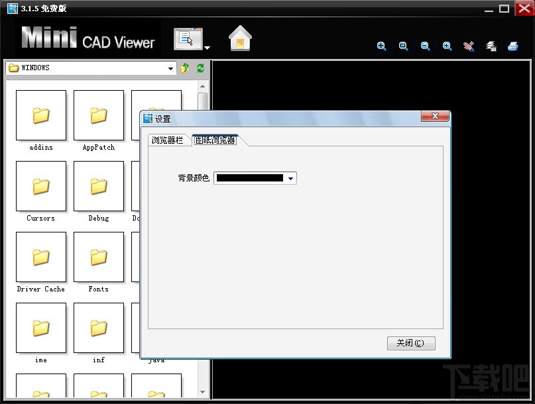Viewport: 535px width, 404px height.
Task: Refresh the folder listing
Action: tap(200, 68)
